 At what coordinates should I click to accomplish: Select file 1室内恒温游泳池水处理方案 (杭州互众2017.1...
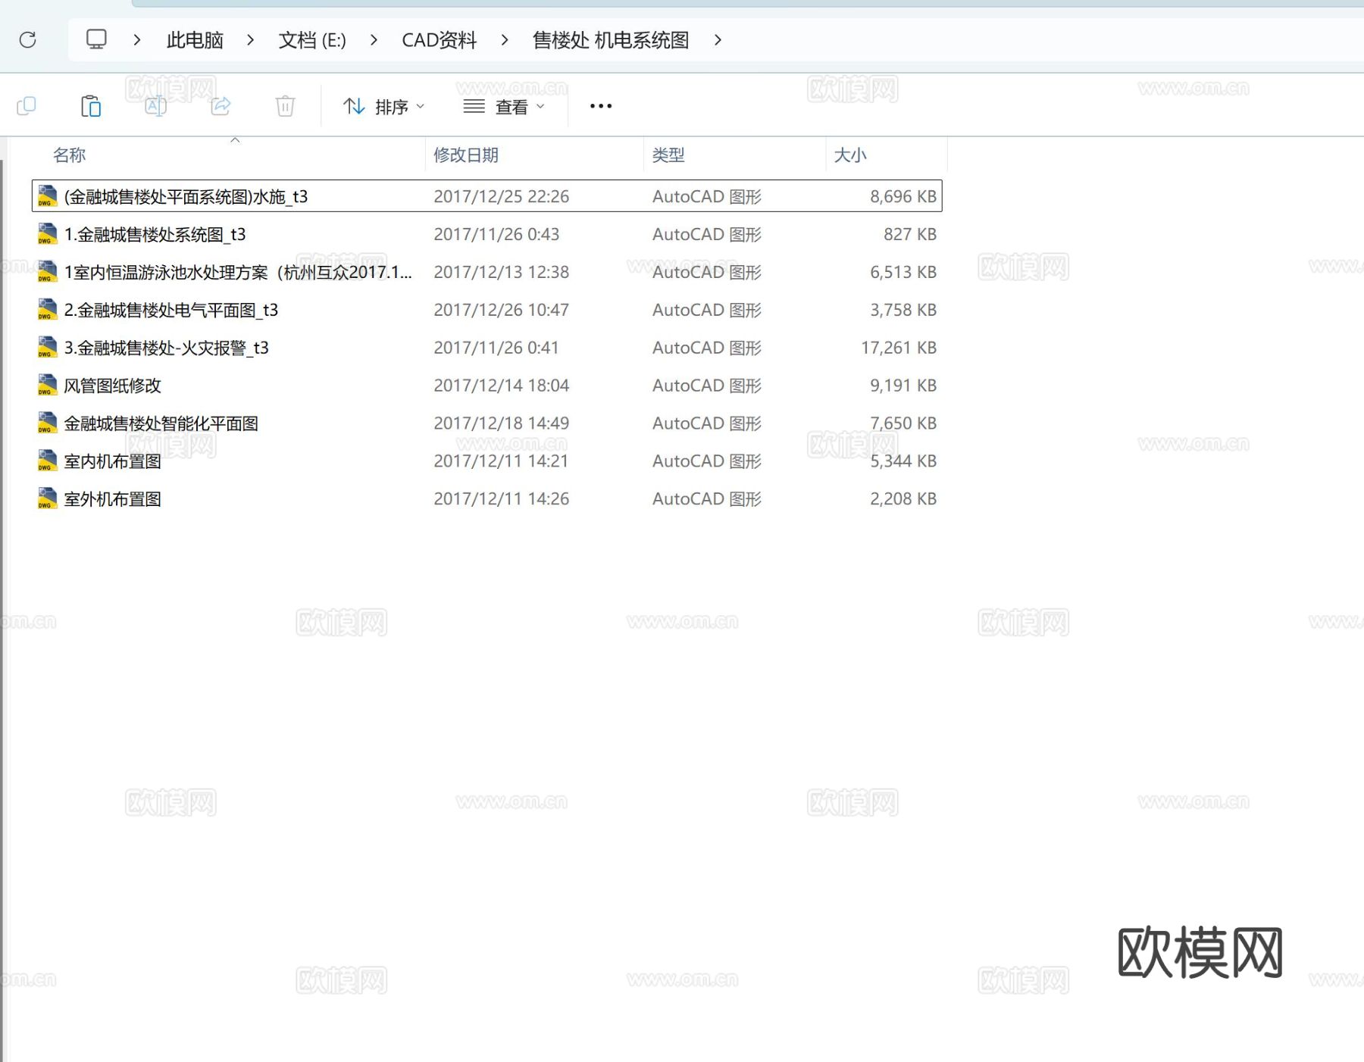point(238,273)
